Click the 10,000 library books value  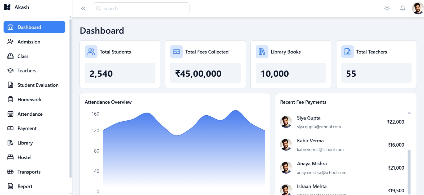click(275, 74)
